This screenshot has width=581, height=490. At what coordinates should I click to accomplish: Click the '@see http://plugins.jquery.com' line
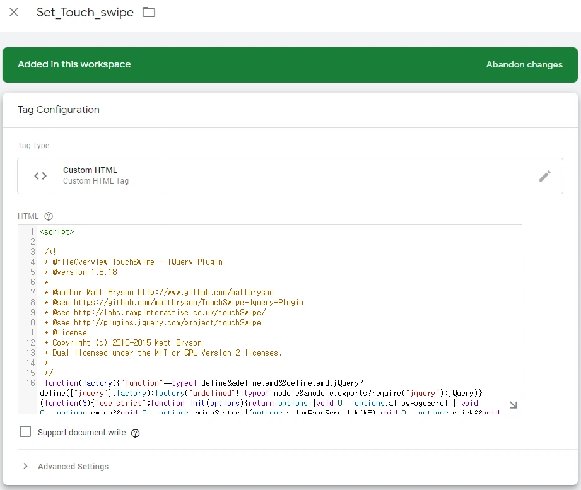[153, 323]
